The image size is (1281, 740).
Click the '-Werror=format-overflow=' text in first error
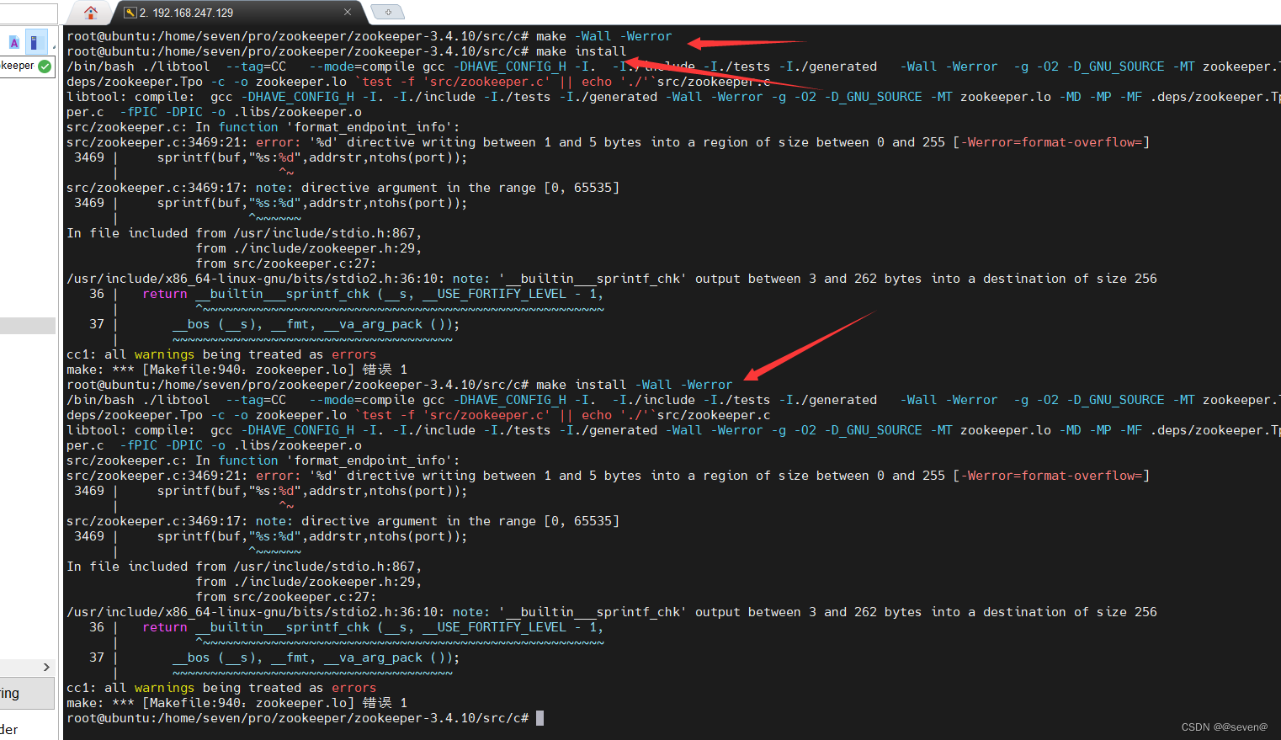point(1051,142)
